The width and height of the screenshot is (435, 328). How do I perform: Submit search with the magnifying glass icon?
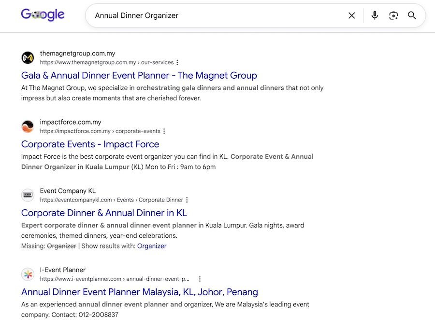pos(412,15)
